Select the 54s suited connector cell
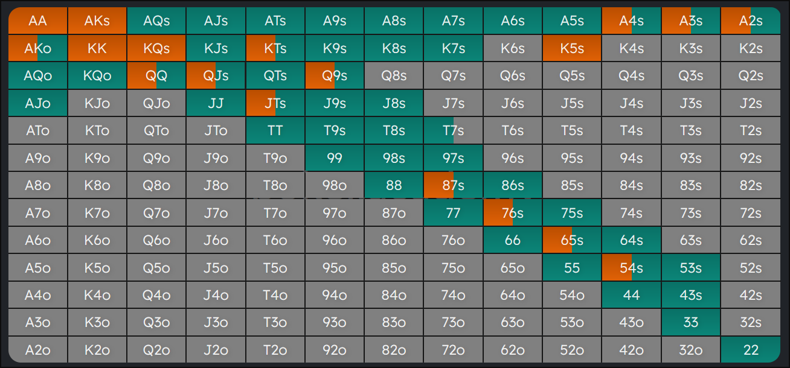The image size is (790, 368). 631,268
